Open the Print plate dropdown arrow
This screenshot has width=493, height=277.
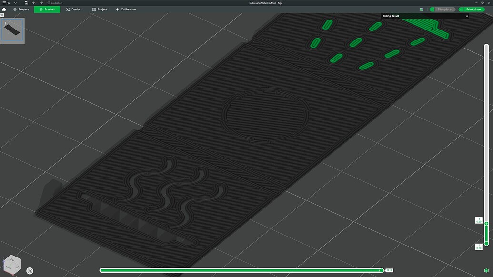(x=461, y=10)
